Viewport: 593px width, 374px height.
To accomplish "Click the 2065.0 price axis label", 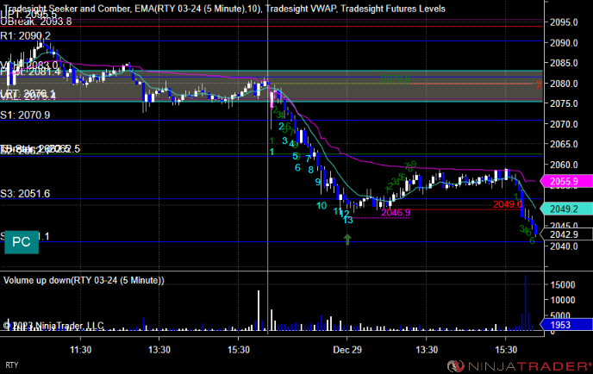I will click(x=564, y=145).
